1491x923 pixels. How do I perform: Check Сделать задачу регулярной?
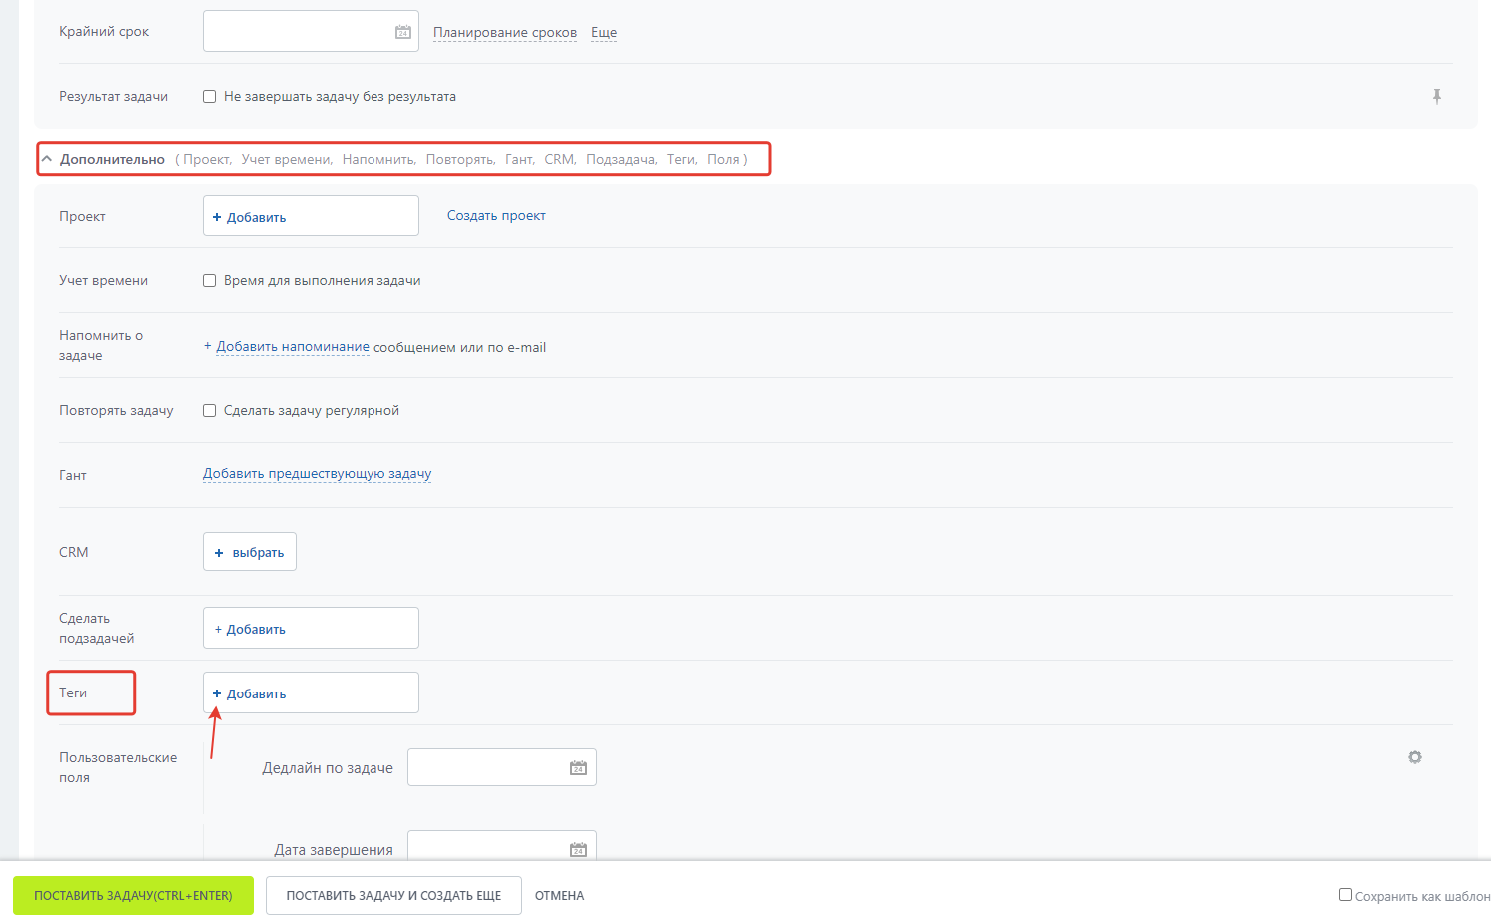(210, 411)
